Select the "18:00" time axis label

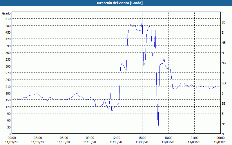[x=168, y=138]
